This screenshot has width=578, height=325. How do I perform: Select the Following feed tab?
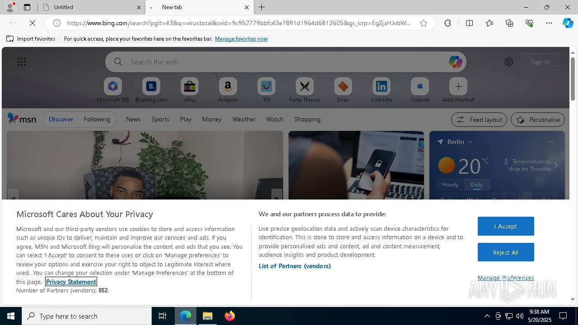pos(97,119)
